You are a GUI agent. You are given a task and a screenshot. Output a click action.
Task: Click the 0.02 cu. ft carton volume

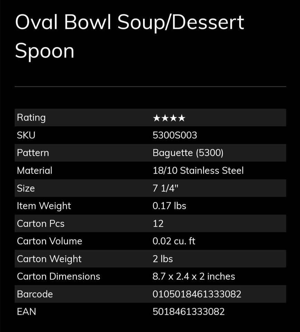pos(174,241)
